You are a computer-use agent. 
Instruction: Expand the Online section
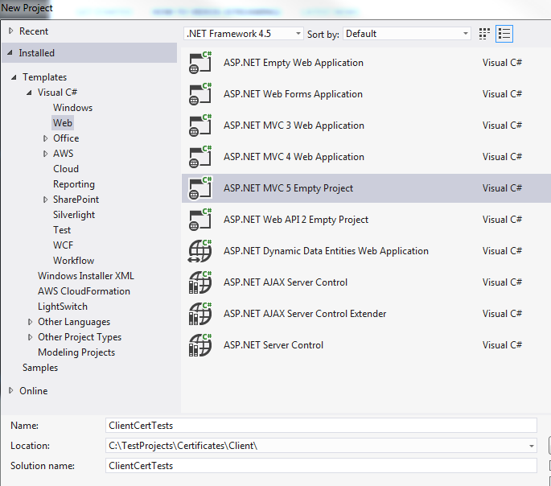[11, 390]
